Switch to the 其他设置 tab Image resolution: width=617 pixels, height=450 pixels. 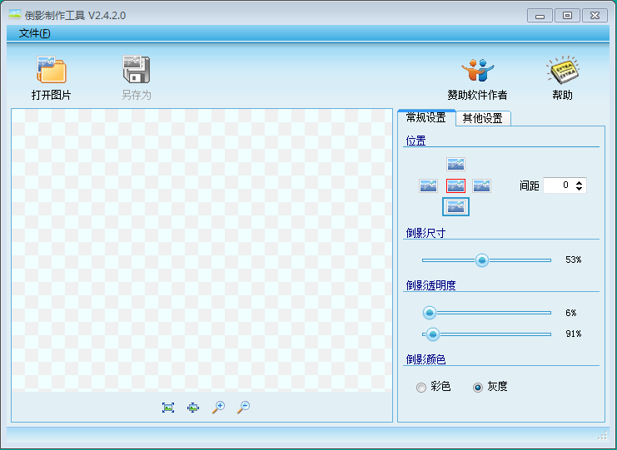(x=483, y=118)
